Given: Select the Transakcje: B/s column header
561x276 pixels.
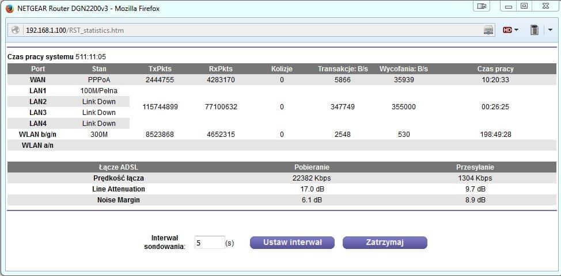Looking at the screenshot, I should [x=343, y=69].
